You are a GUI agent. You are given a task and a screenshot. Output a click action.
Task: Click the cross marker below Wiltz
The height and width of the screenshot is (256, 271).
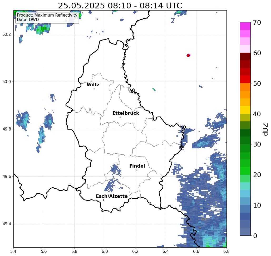pos(94,89)
